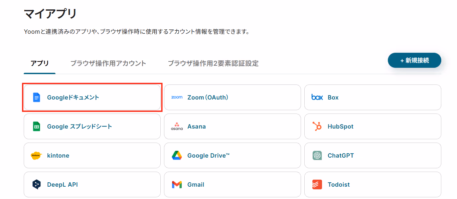Click the + 新規接続 button
The height and width of the screenshot is (199, 457).
click(415, 60)
